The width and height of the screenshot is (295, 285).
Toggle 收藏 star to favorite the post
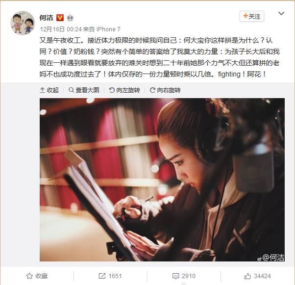[37, 276]
